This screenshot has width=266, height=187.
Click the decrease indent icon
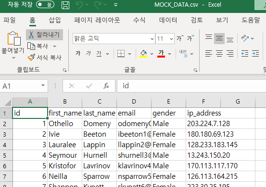click(x=245, y=54)
